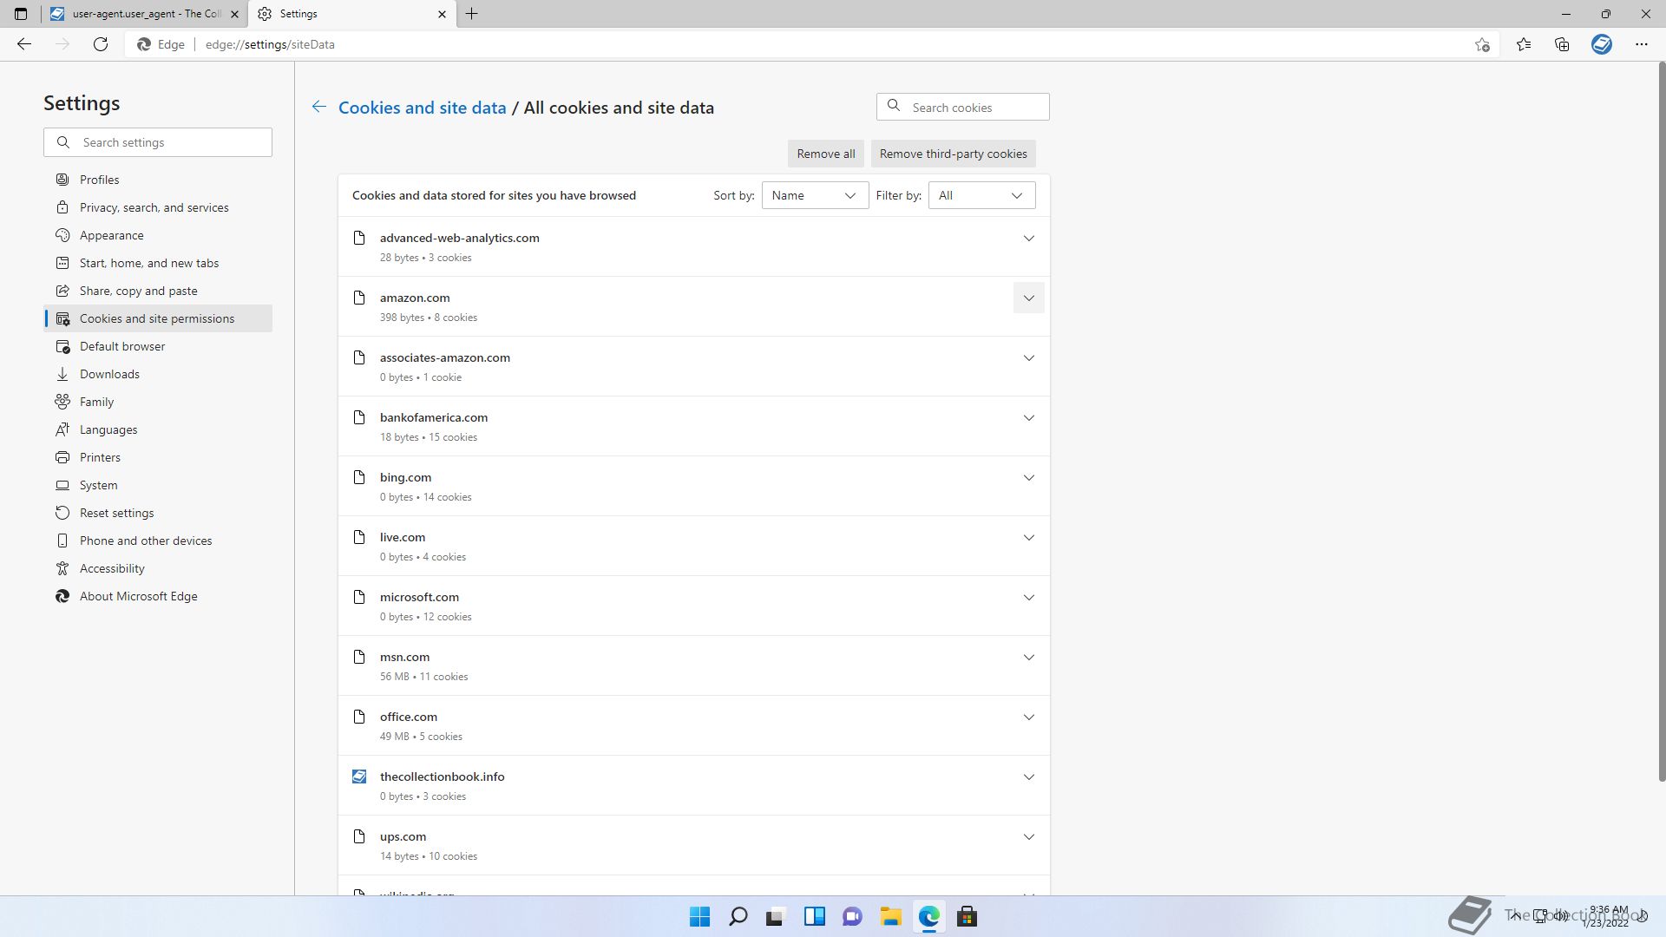1666x937 pixels.
Task: Open taskbar Search icon
Action: click(738, 916)
